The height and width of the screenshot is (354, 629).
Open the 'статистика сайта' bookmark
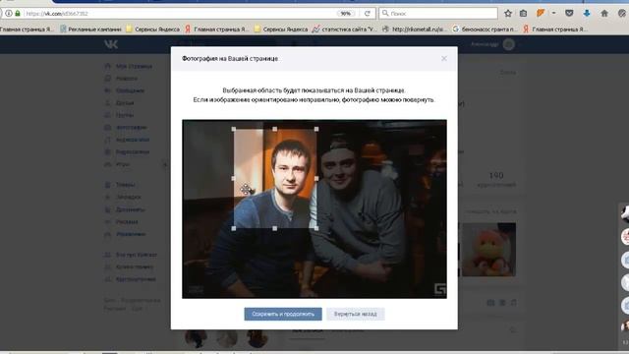(x=345, y=29)
